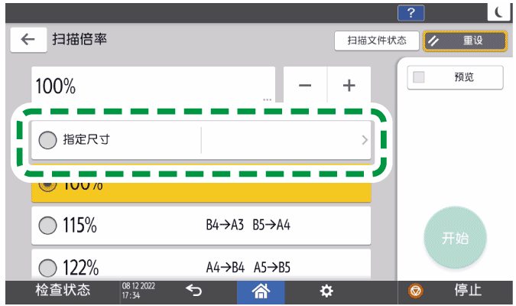Viewport: 516px width, 306px height.
Task: Tap the return arrow in bottom bar
Action: coord(193,291)
